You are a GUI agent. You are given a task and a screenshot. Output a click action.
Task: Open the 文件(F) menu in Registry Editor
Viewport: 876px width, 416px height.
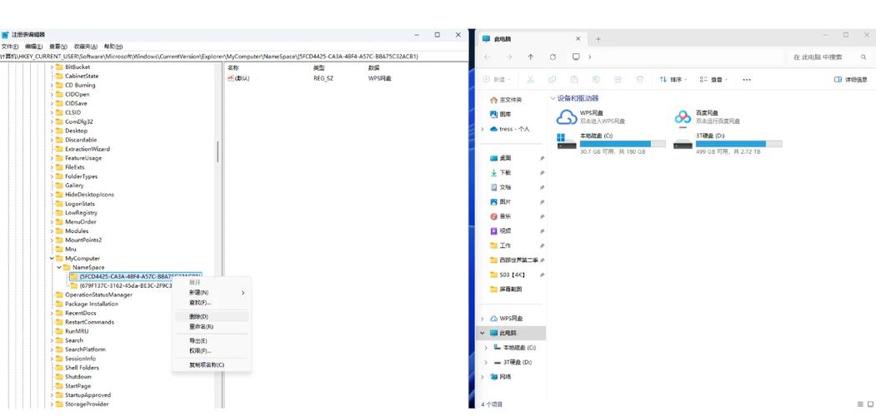9,47
